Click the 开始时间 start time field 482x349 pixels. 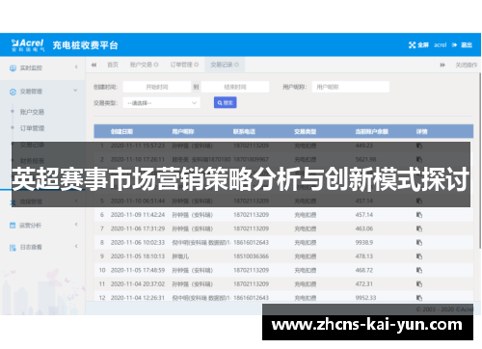coord(157,87)
